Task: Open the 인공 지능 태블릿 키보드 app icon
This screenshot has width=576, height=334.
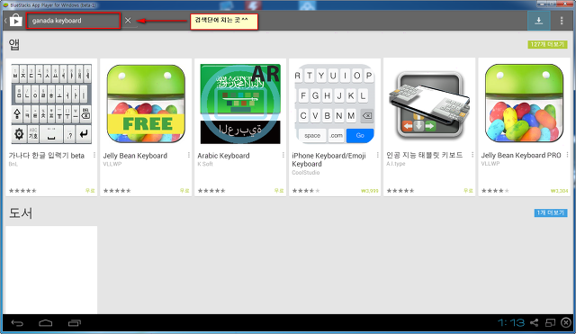Action: pyautogui.click(x=429, y=104)
